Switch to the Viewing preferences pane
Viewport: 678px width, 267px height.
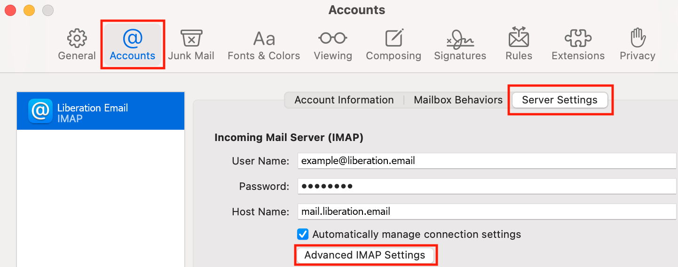pos(333,45)
